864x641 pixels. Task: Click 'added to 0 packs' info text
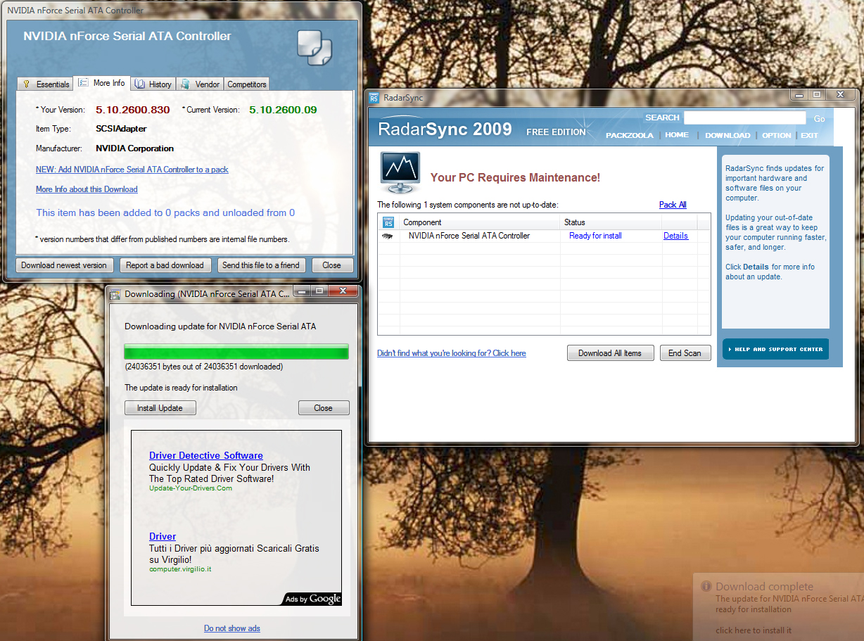pos(165,212)
